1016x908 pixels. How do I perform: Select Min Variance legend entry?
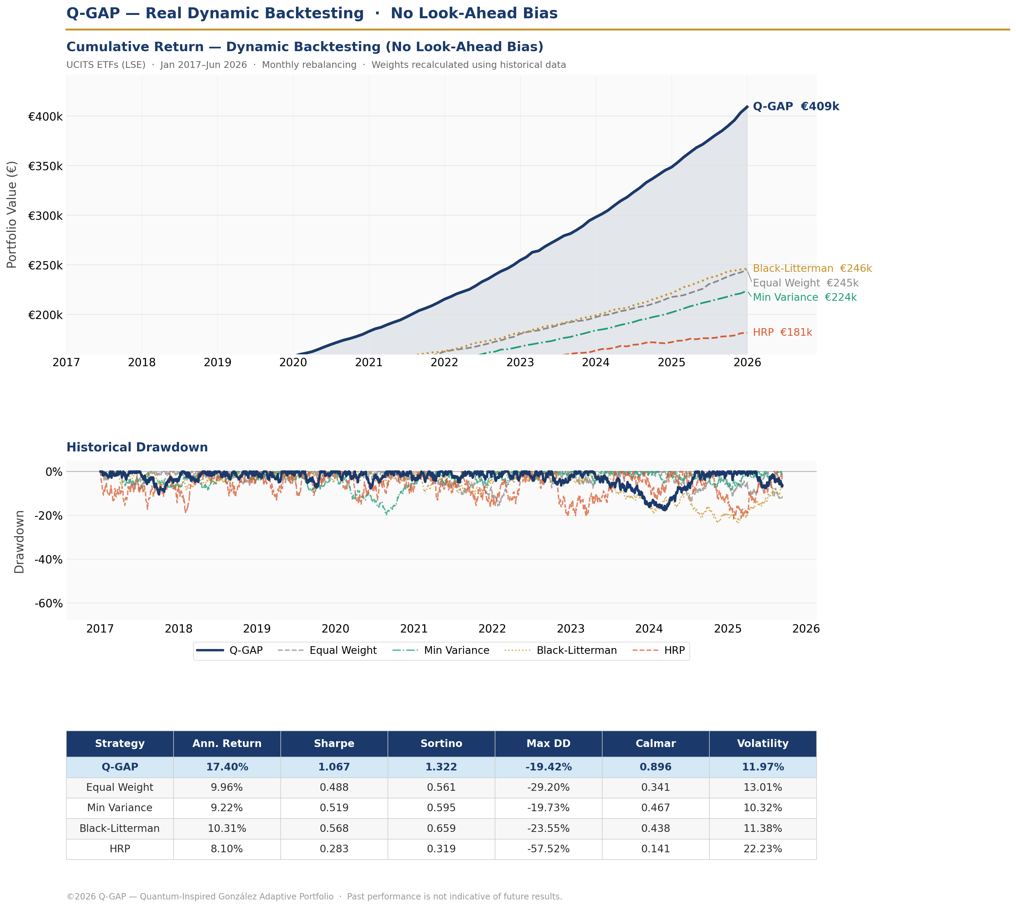click(441, 650)
